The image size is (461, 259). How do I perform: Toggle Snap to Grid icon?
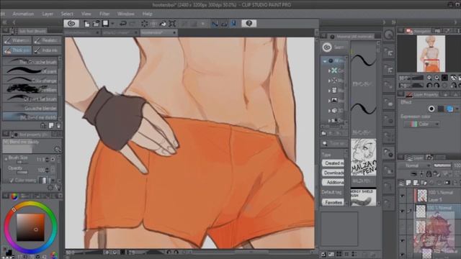(233, 24)
